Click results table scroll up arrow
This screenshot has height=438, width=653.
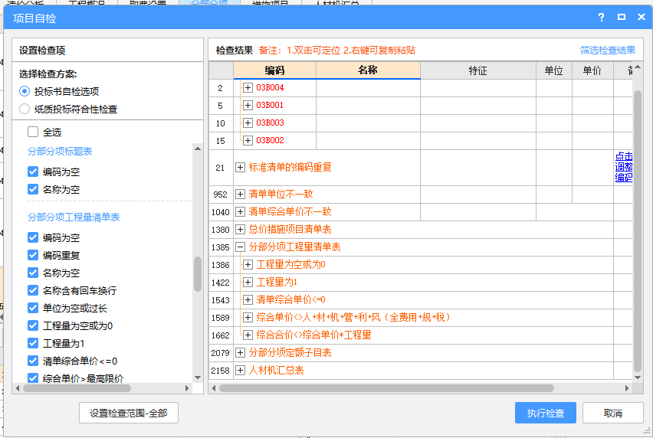coord(638,67)
